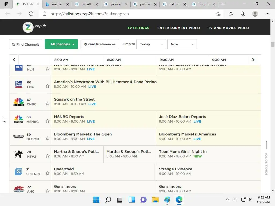275x206 pixels.
Task: Open a new browser tab
Action: (x=223, y=4)
